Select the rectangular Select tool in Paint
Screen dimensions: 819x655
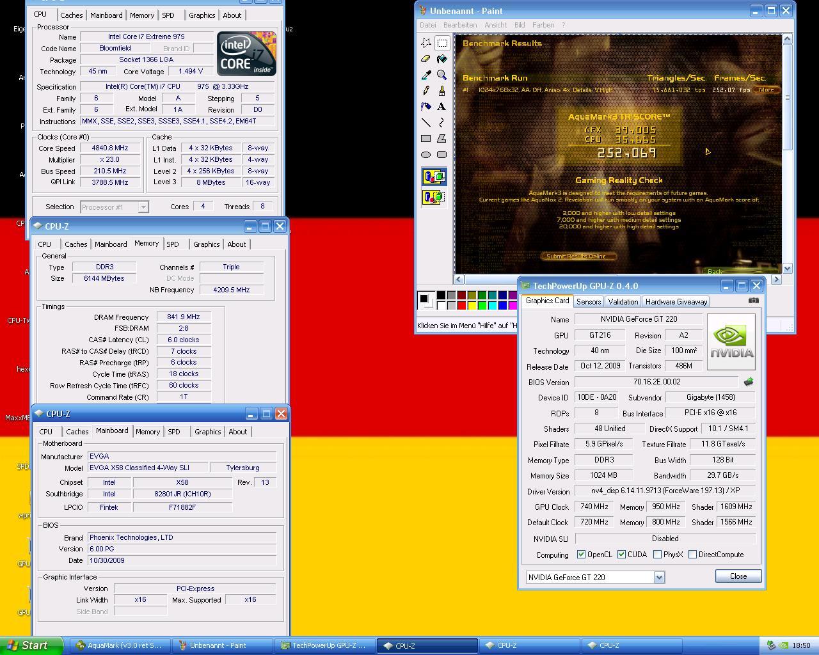click(x=442, y=43)
